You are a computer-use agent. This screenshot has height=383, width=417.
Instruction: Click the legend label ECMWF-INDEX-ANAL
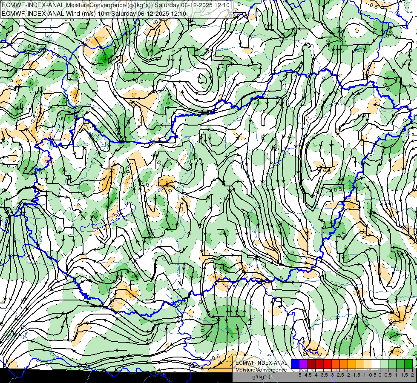(262, 363)
